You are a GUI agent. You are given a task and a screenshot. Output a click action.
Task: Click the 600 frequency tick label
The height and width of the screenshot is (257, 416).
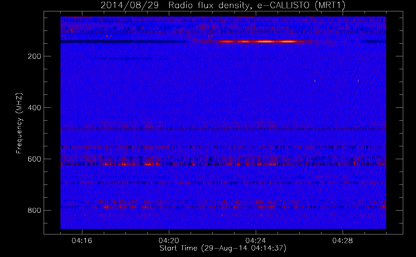pos(34,159)
